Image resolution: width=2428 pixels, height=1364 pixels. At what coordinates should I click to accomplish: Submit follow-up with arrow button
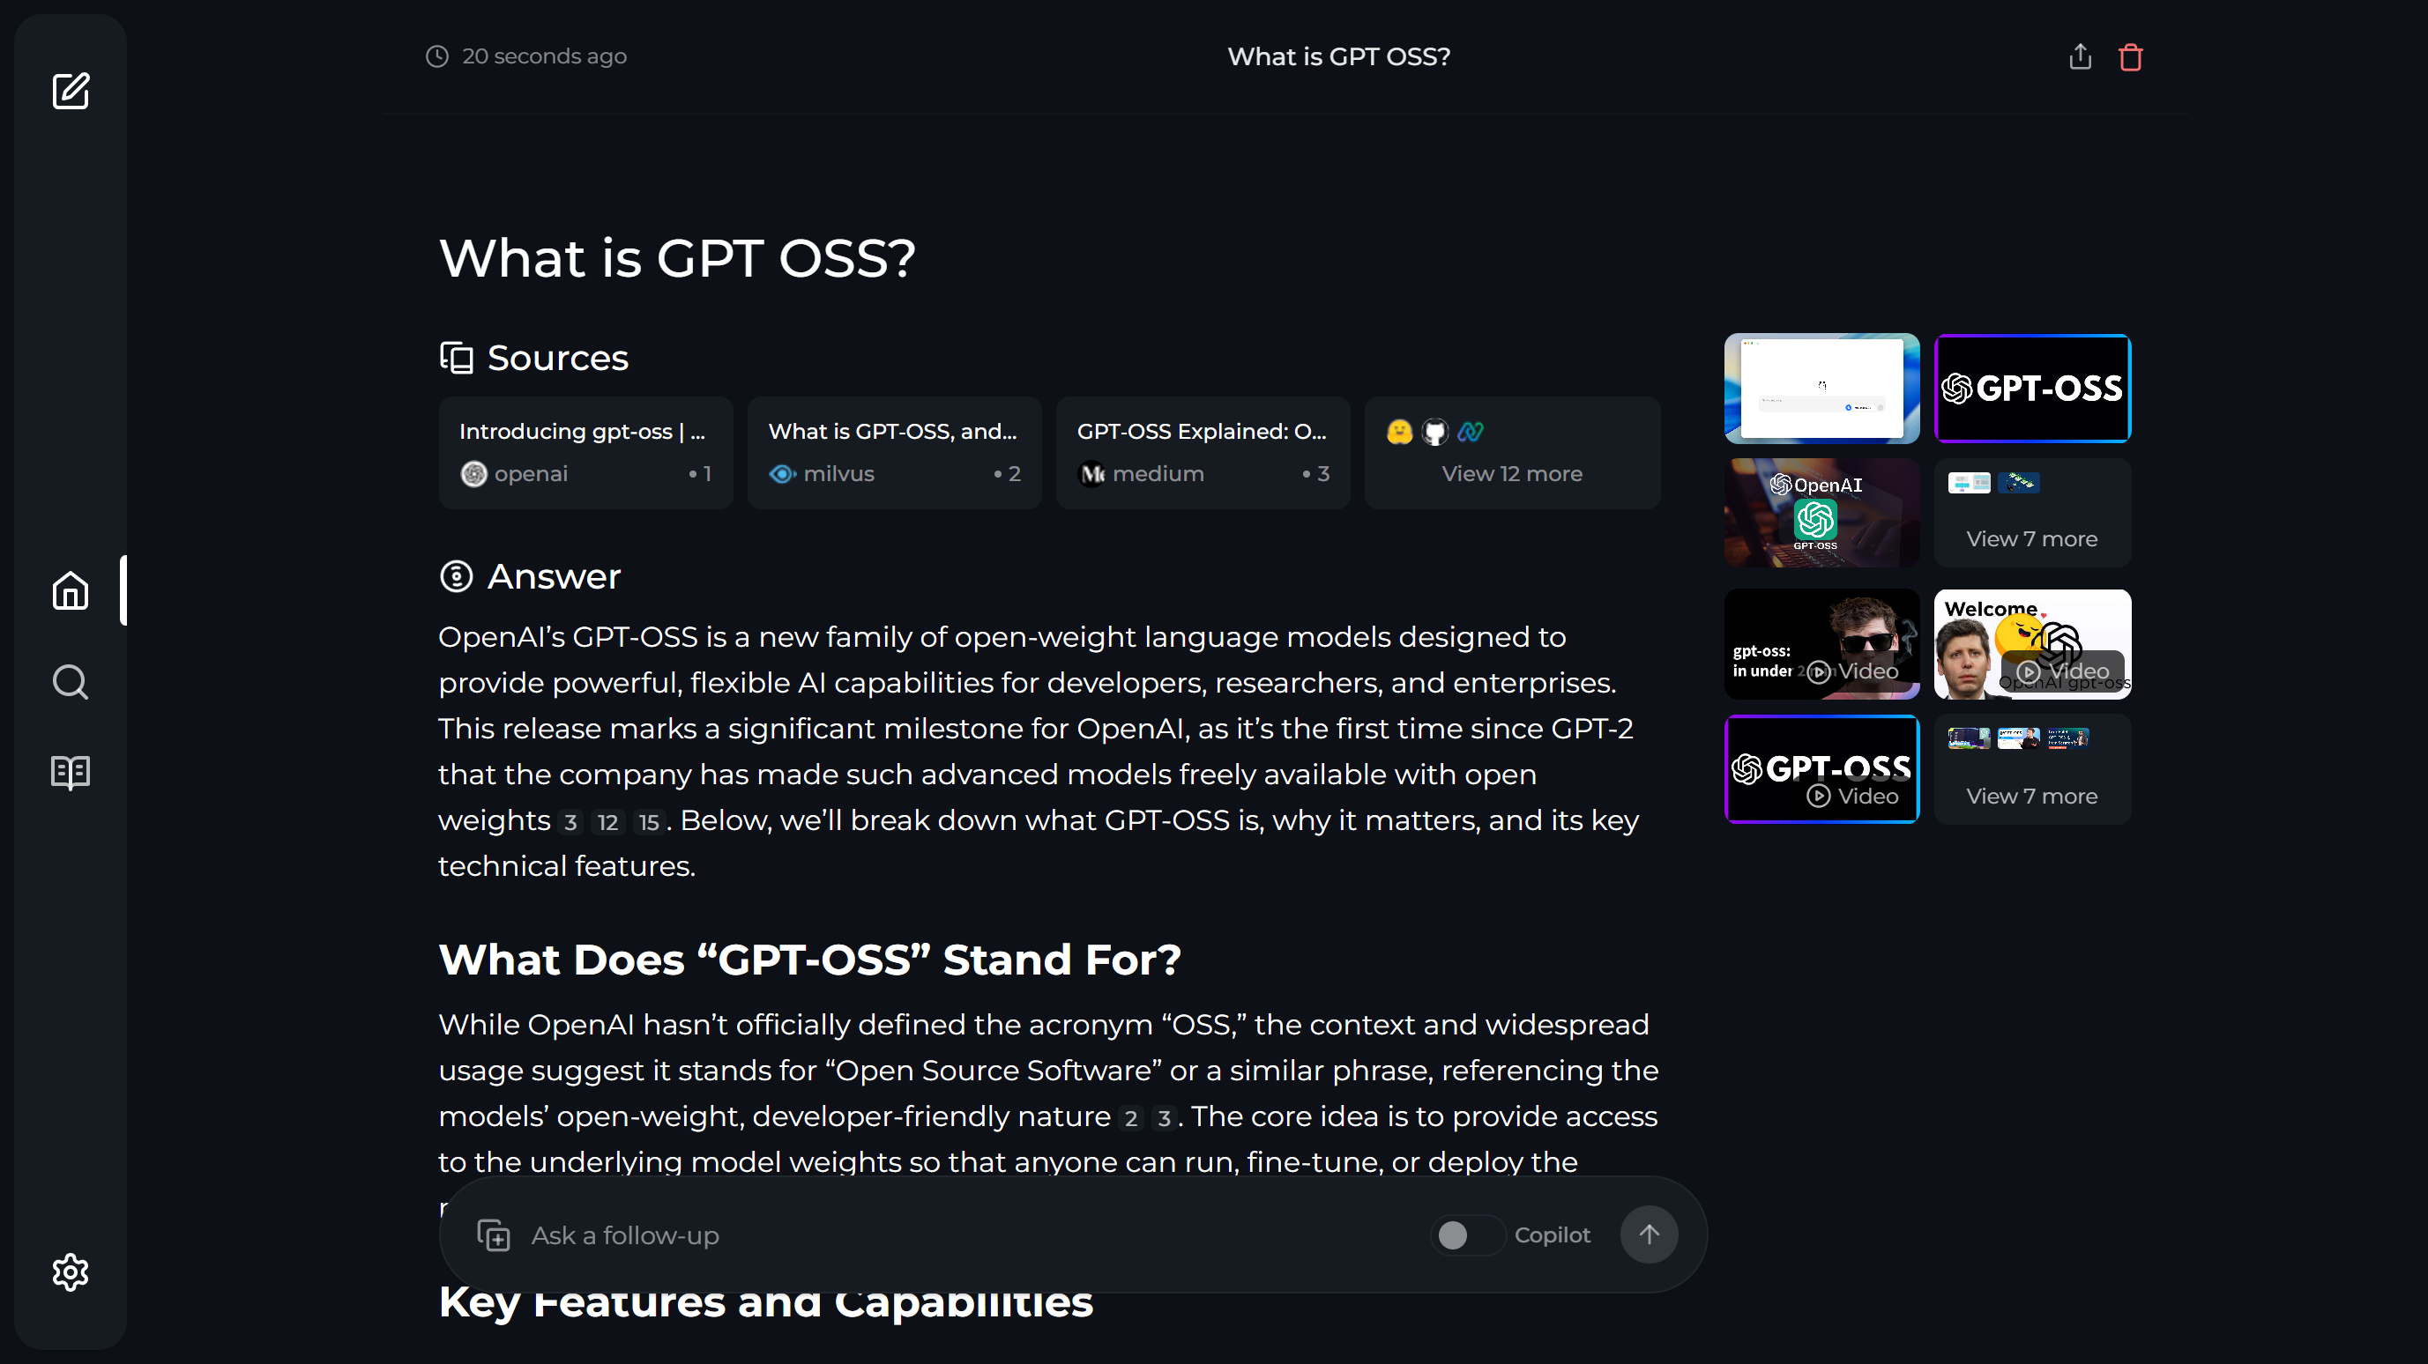tap(1648, 1234)
